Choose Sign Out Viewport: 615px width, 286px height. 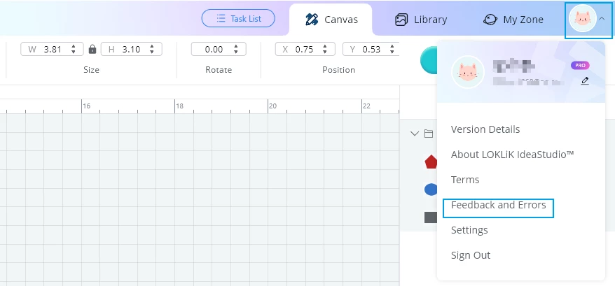(471, 255)
